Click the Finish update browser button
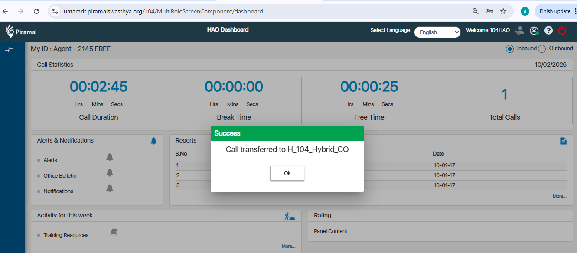The height and width of the screenshot is (253, 577). coord(554,11)
